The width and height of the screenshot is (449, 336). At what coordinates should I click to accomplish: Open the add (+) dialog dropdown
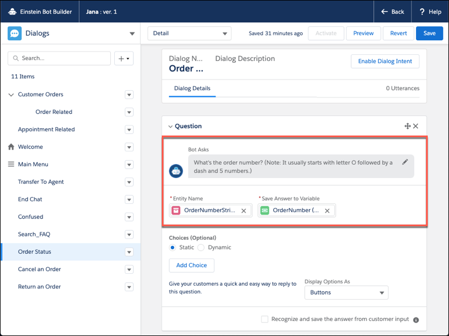click(x=124, y=58)
